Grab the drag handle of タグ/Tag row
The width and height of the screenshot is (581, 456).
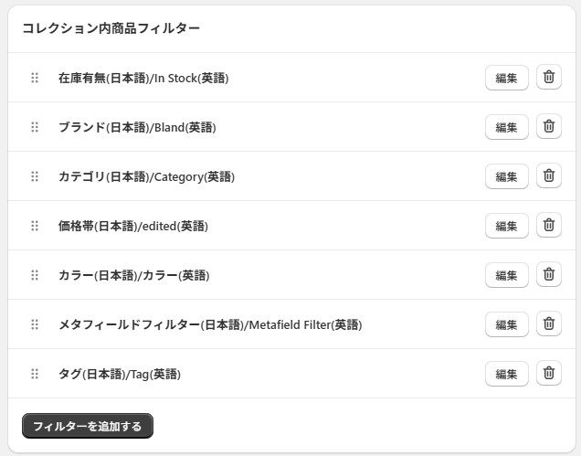coord(35,374)
